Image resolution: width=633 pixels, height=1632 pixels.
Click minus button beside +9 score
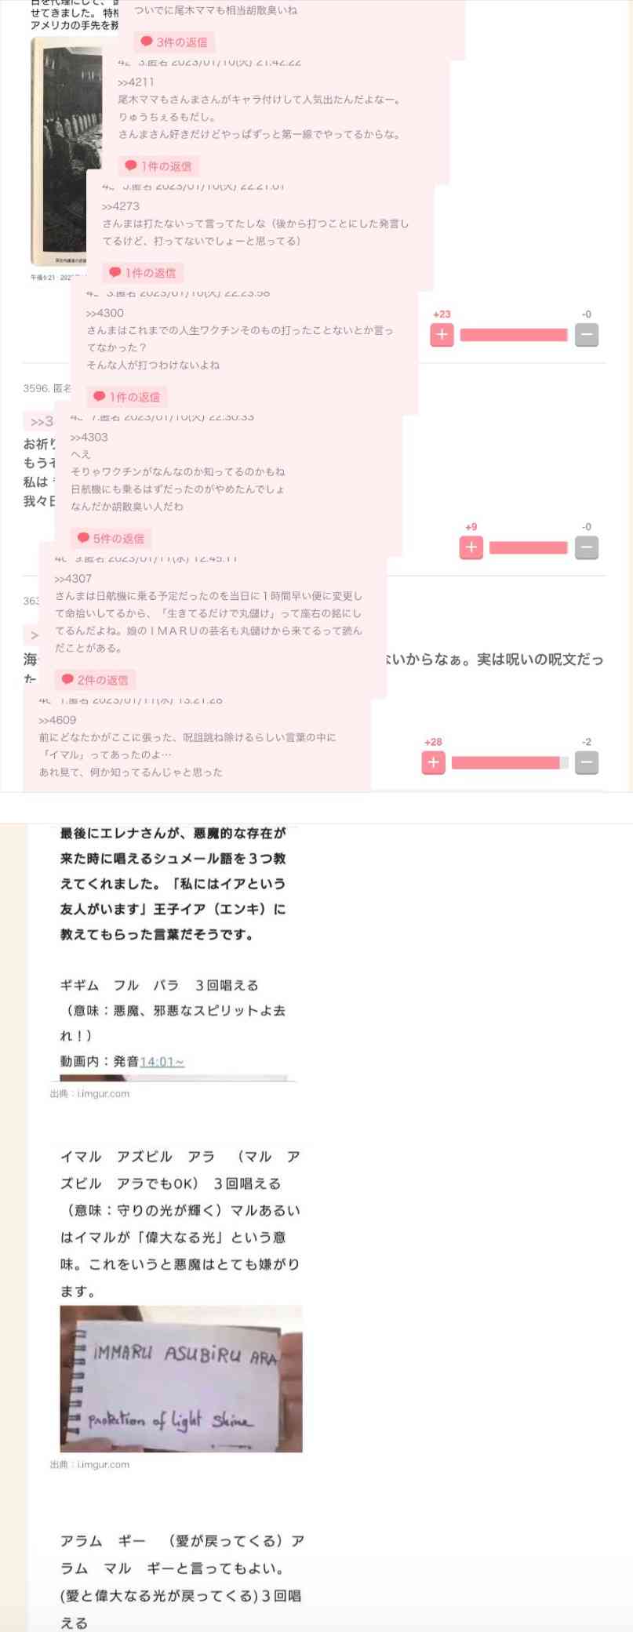coord(586,547)
